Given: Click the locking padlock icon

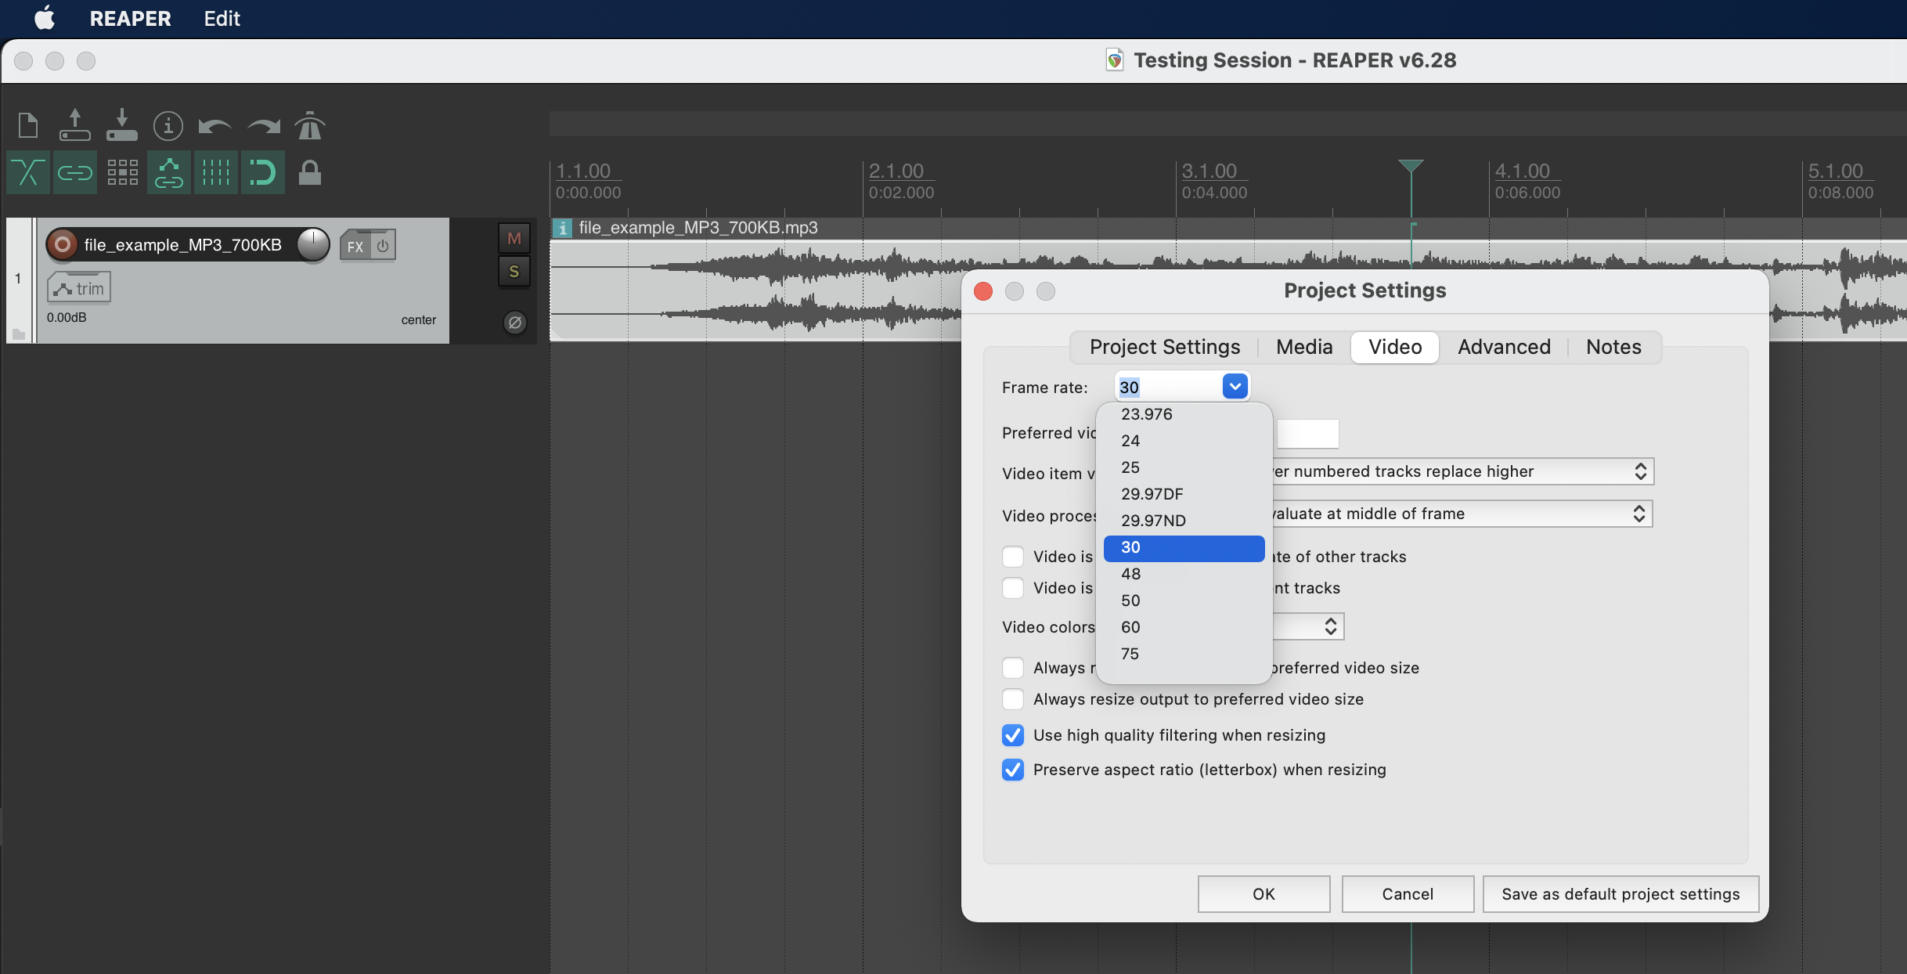Looking at the screenshot, I should [309, 172].
